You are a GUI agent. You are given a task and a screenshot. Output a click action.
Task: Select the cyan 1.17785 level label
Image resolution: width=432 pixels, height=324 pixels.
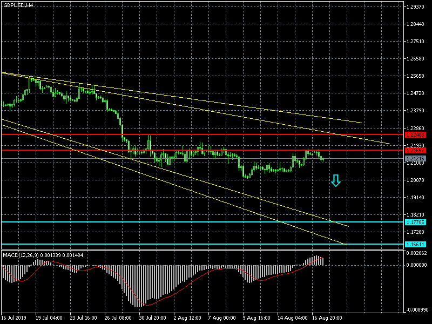(x=418, y=222)
